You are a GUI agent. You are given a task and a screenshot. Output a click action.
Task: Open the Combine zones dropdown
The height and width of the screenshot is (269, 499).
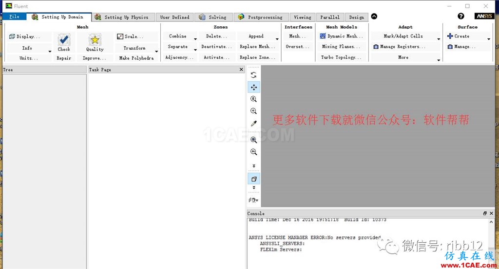195,39
